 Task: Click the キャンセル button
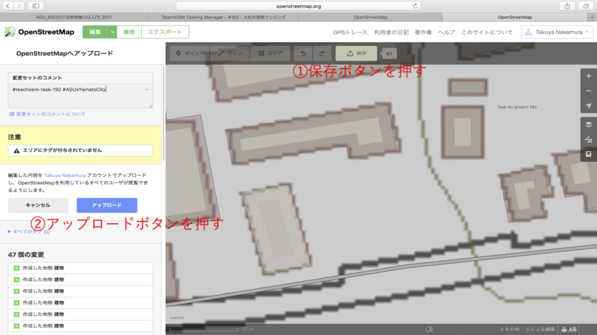pyautogui.click(x=38, y=205)
